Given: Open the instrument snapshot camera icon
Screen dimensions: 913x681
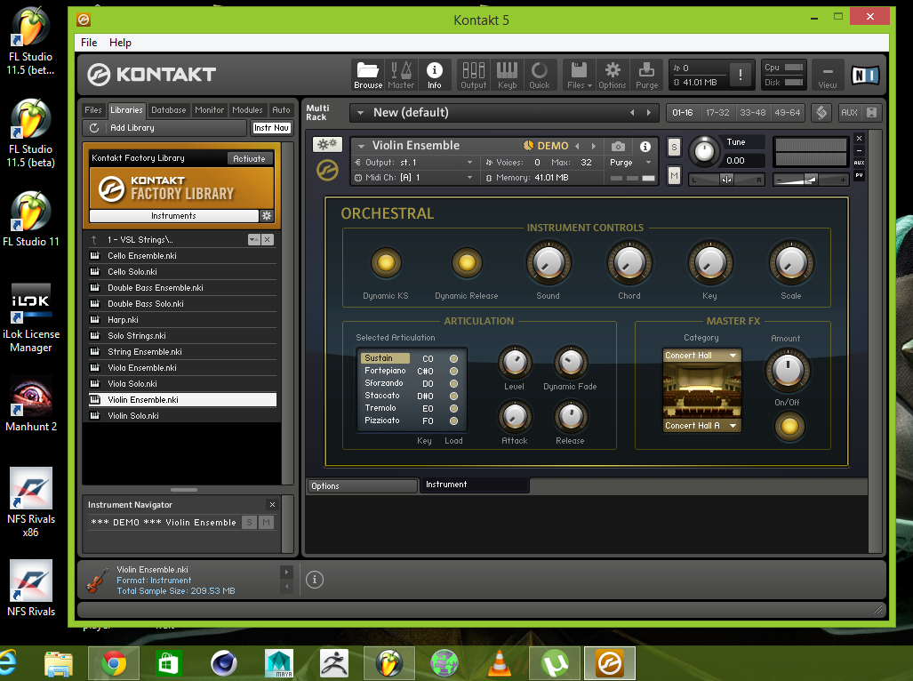Looking at the screenshot, I should [619, 146].
